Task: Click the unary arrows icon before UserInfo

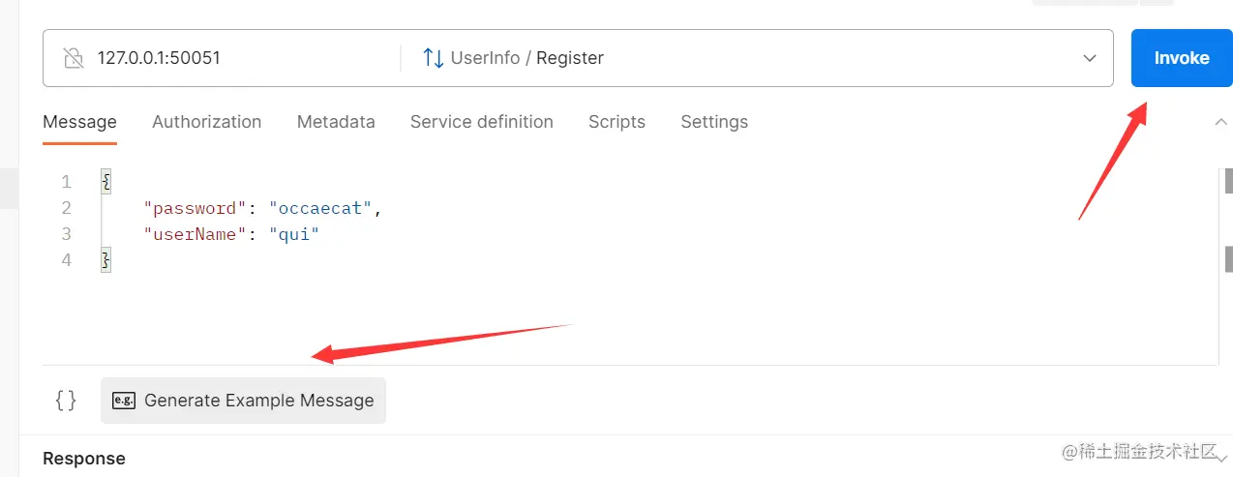Action: tap(433, 58)
